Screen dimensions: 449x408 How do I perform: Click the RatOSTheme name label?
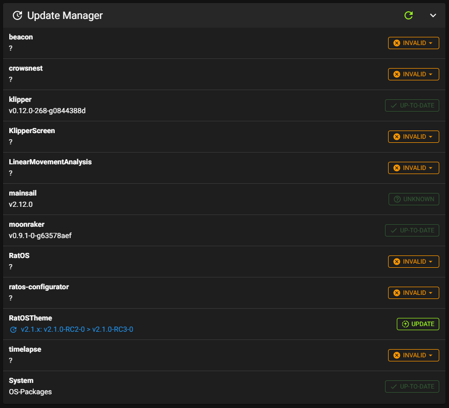tap(30, 318)
